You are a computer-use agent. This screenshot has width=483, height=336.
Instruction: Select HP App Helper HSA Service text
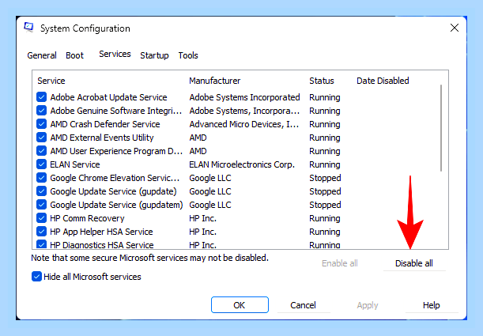coord(101,232)
